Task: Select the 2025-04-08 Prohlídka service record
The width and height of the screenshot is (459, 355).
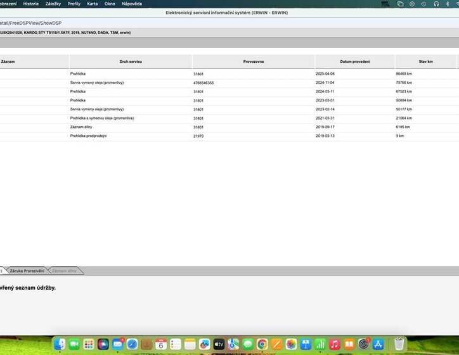Action: click(x=77, y=74)
